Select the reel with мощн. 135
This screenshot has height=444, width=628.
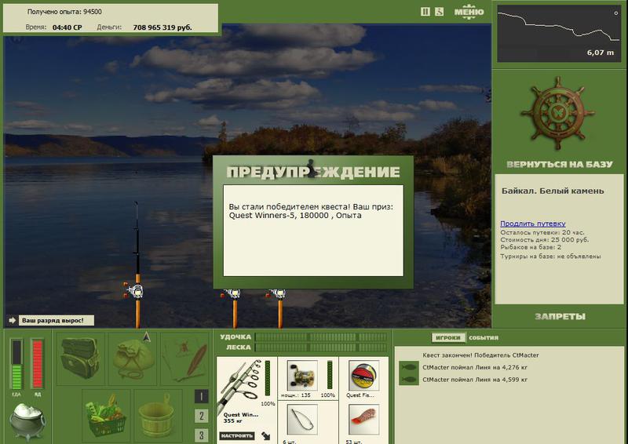tap(302, 376)
